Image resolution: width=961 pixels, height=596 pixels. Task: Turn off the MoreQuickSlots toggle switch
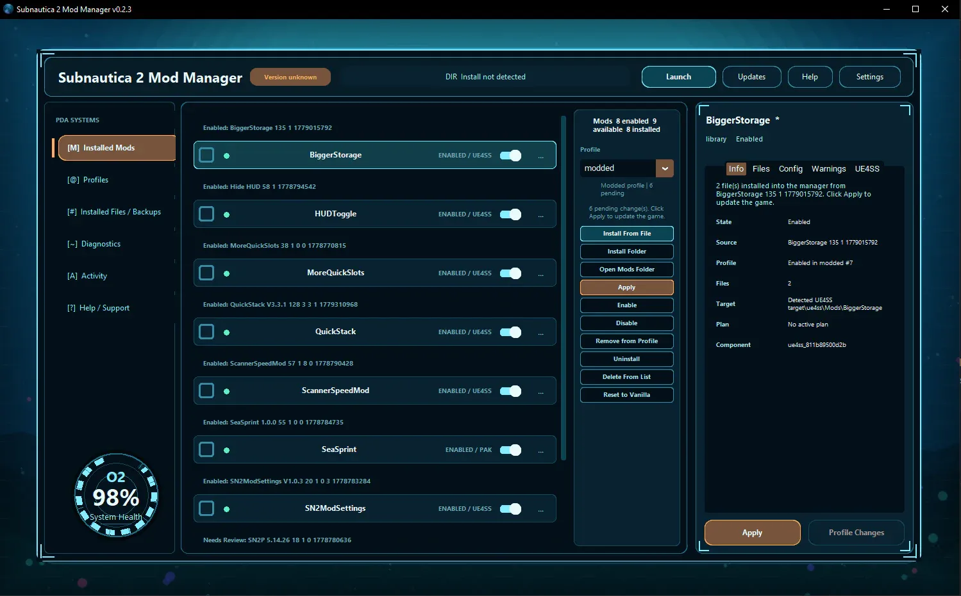[511, 273]
